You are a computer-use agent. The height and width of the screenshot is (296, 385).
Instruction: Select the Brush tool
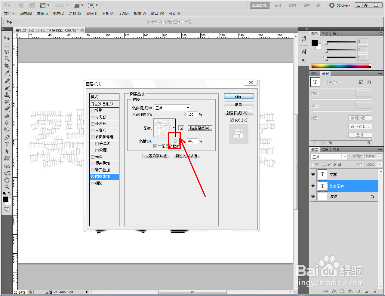[7, 87]
